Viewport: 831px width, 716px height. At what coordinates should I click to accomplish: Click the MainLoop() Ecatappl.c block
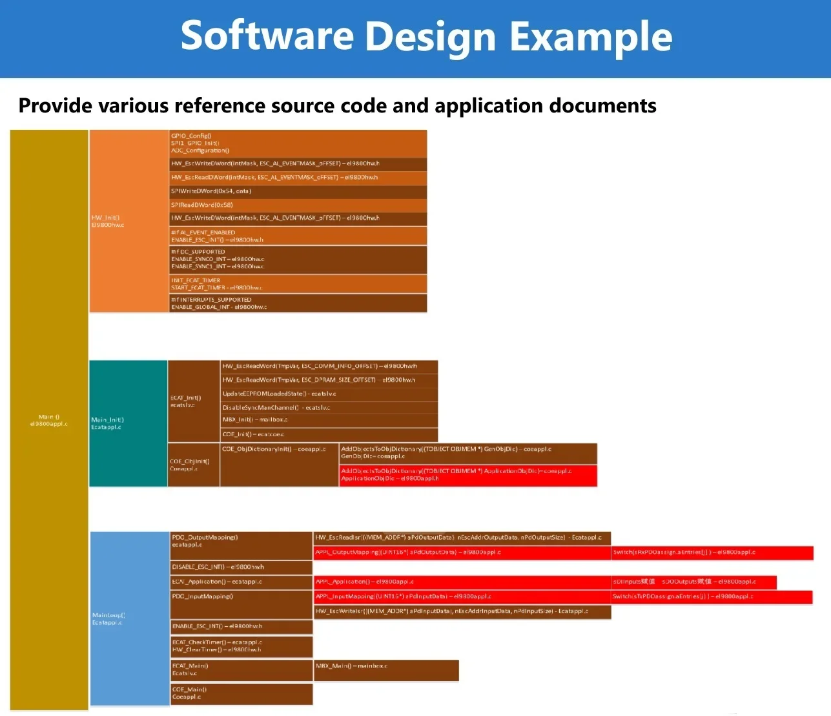[129, 619]
